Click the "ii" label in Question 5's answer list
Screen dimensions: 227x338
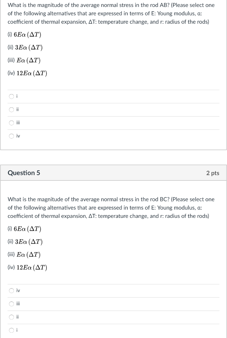pyautogui.click(x=18, y=317)
